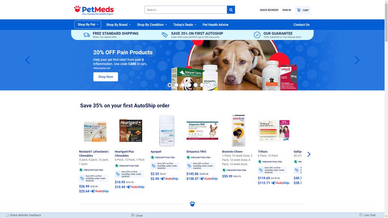Open the shopping cart icon

(x=299, y=10)
